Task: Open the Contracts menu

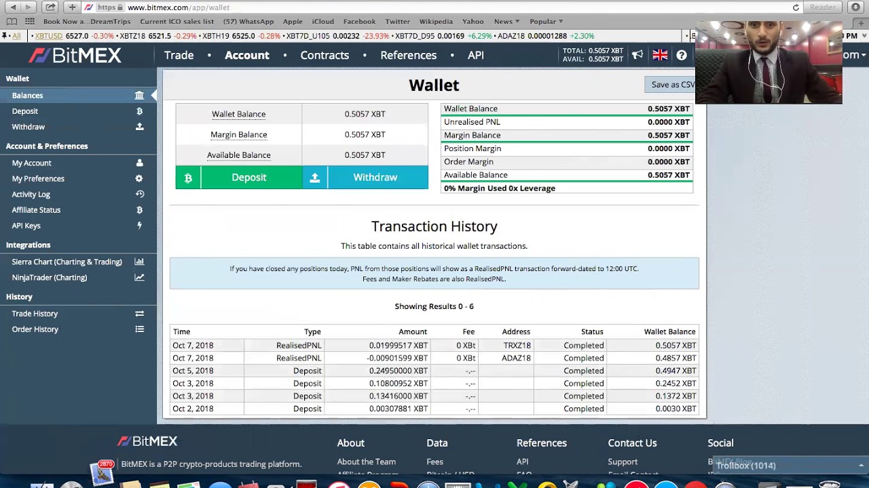Action: click(x=325, y=55)
